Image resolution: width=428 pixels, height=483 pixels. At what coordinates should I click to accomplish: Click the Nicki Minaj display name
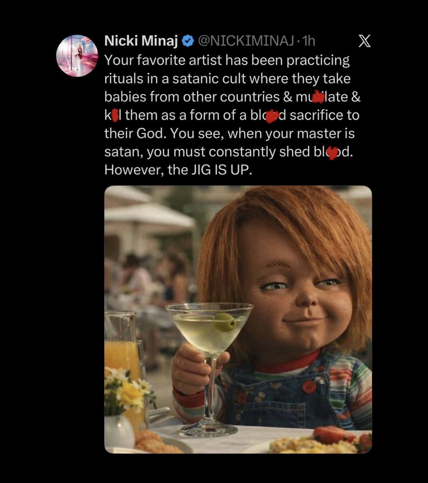[x=141, y=41]
